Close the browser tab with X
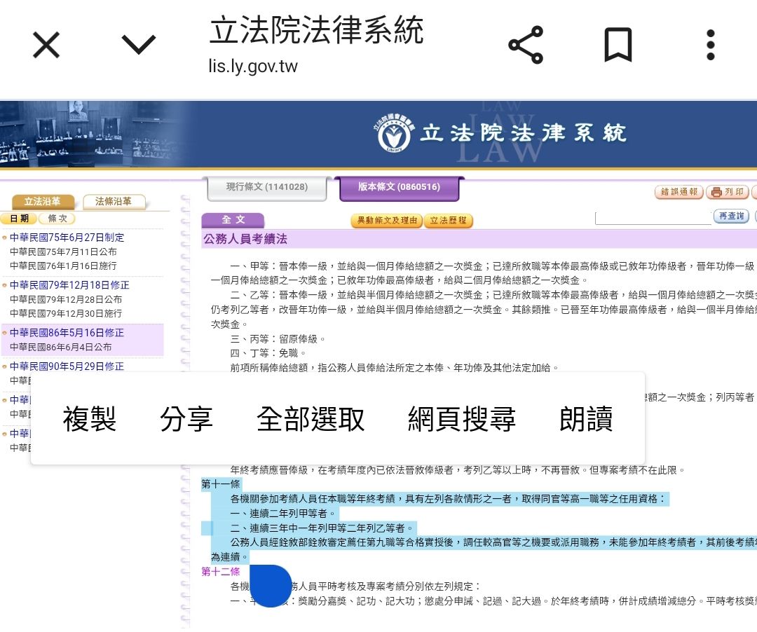The width and height of the screenshot is (757, 632). (46, 46)
